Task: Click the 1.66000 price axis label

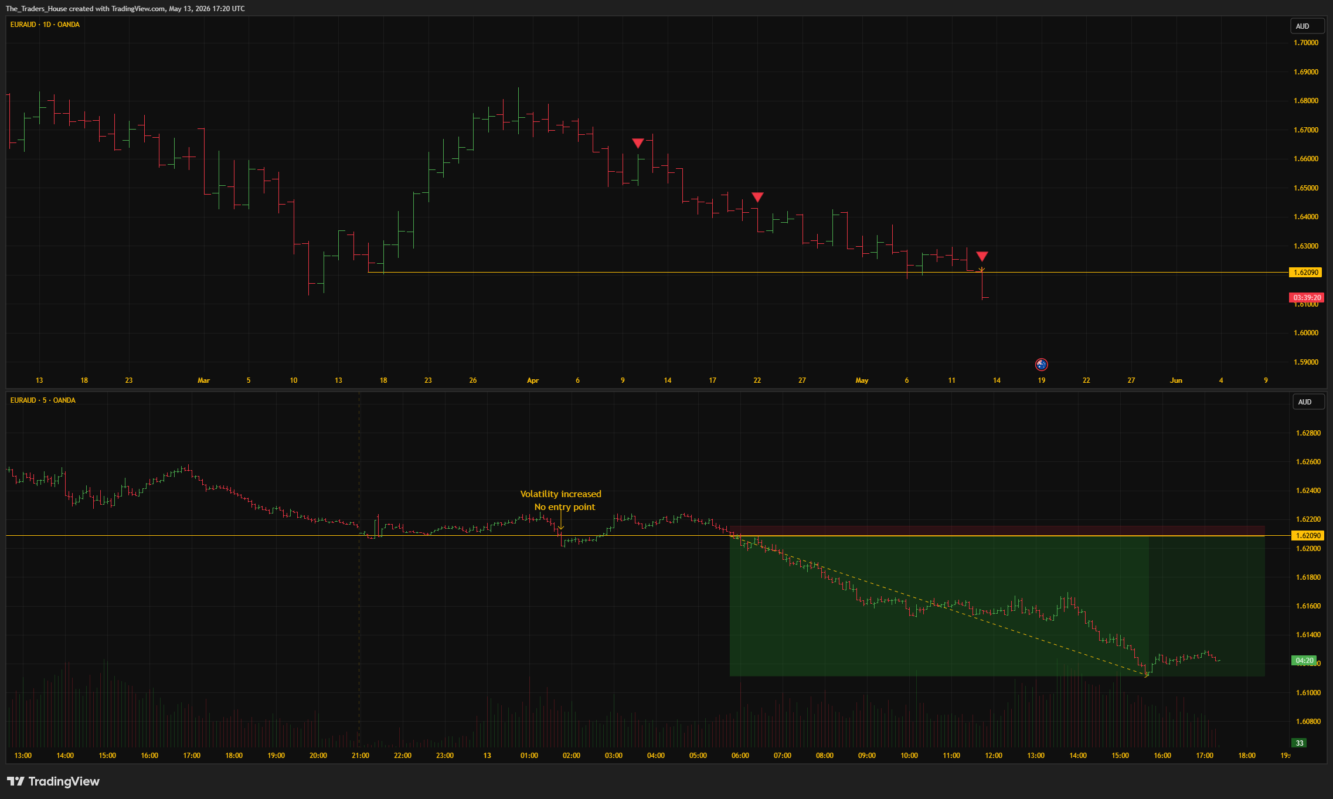Action: tap(1306, 159)
